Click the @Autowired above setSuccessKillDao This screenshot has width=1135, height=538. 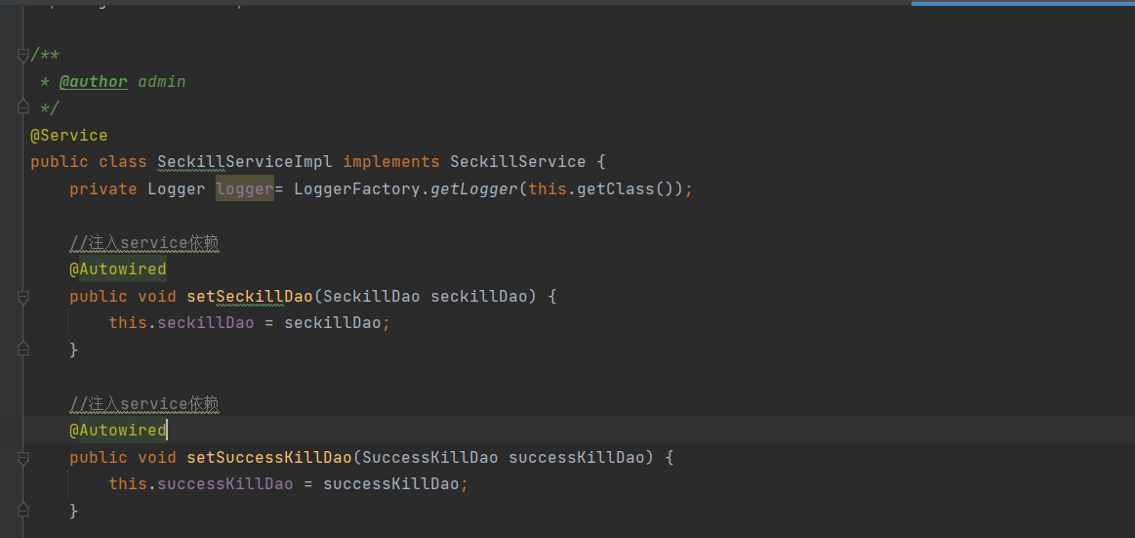[x=117, y=430]
